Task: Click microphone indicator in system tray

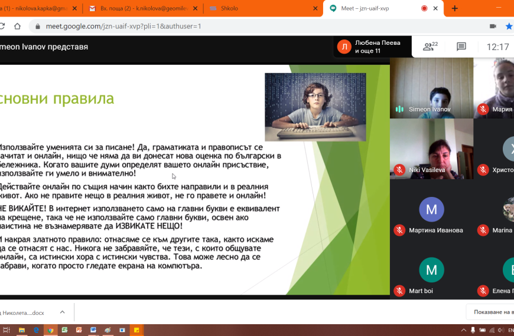Action: click(x=473, y=330)
